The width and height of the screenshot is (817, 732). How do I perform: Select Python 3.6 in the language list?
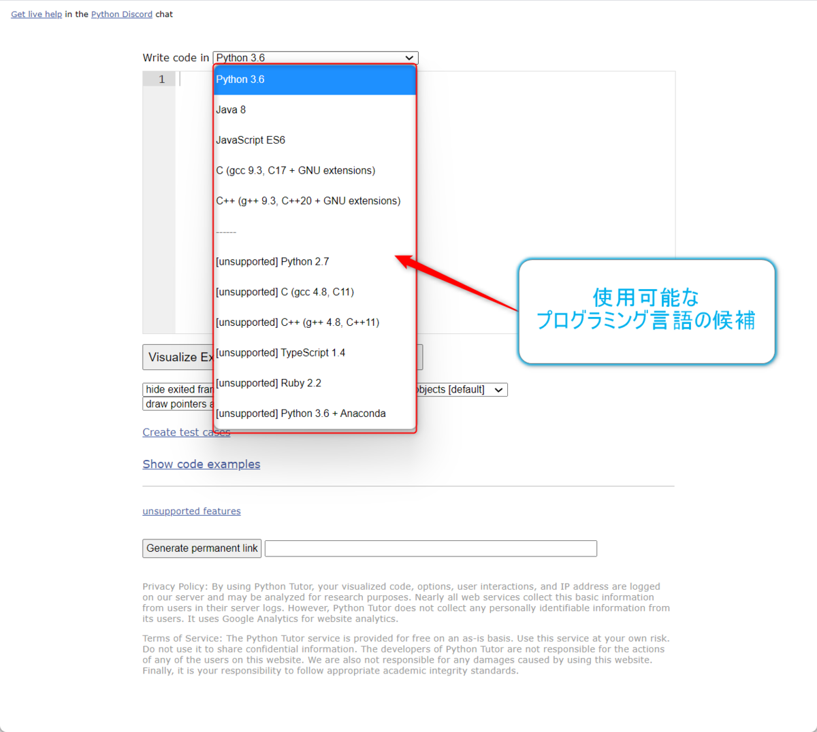(x=315, y=80)
